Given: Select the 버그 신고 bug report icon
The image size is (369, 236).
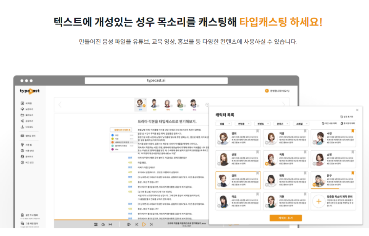Looking at the screenshot, I should click(x=23, y=162).
